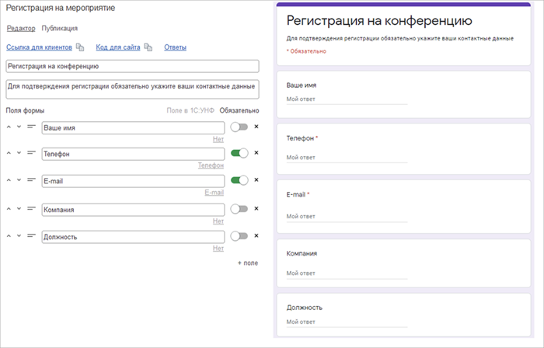544x348 pixels.
Task: Switch to the 'Редактор' tab
Action: point(21,28)
